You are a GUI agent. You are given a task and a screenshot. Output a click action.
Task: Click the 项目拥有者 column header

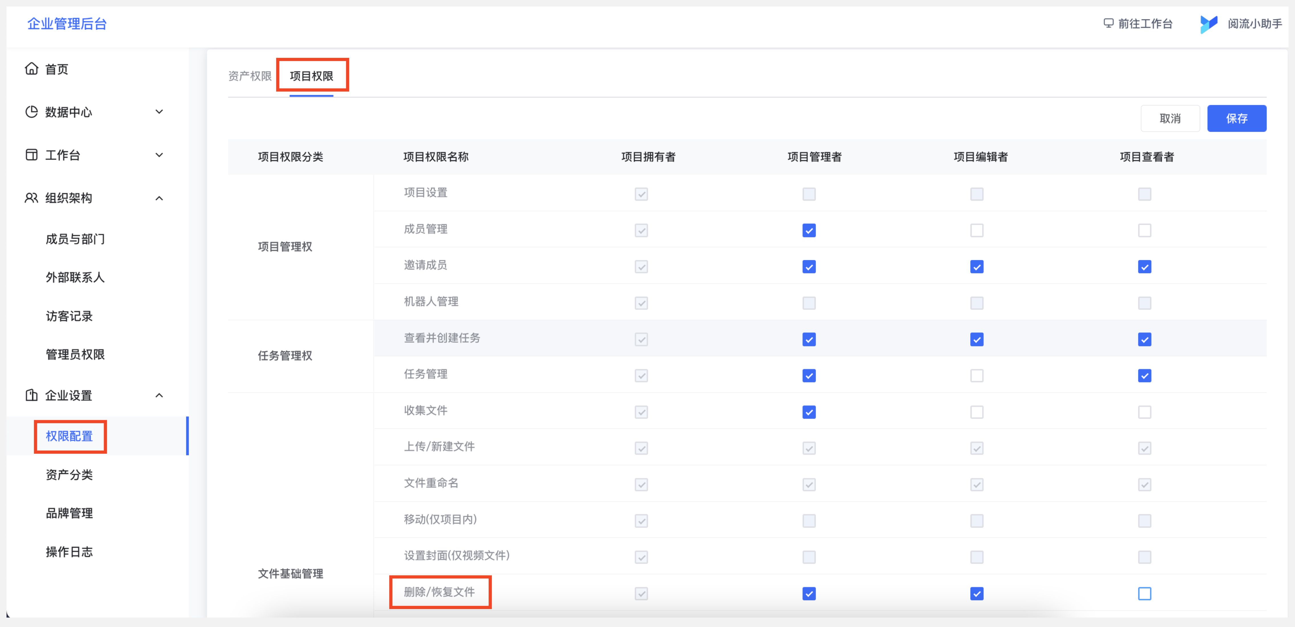coord(648,157)
